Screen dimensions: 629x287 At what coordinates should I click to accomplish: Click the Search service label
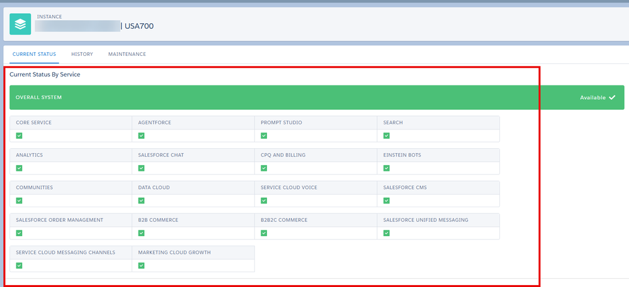(x=393, y=122)
